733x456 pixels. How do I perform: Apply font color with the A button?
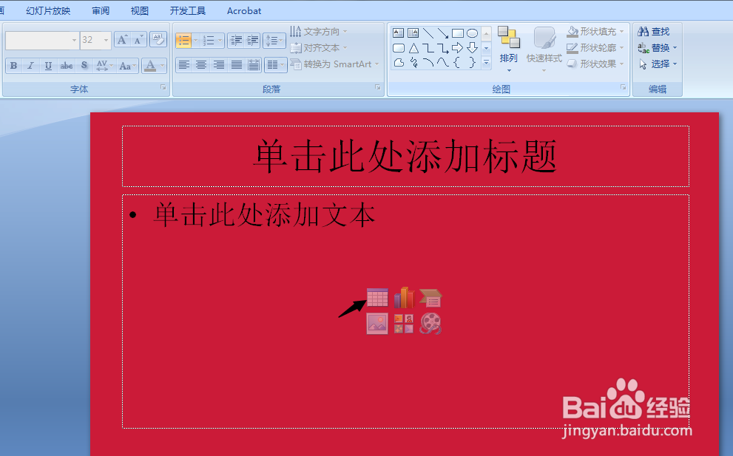(150, 66)
